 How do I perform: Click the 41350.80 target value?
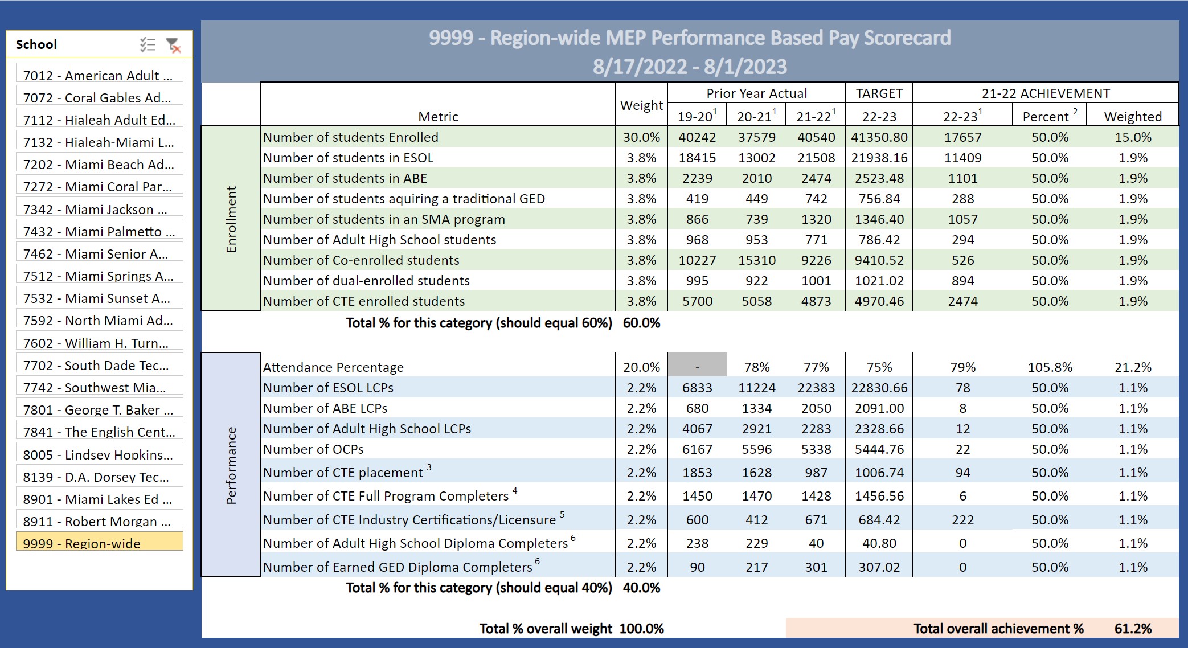click(x=879, y=137)
